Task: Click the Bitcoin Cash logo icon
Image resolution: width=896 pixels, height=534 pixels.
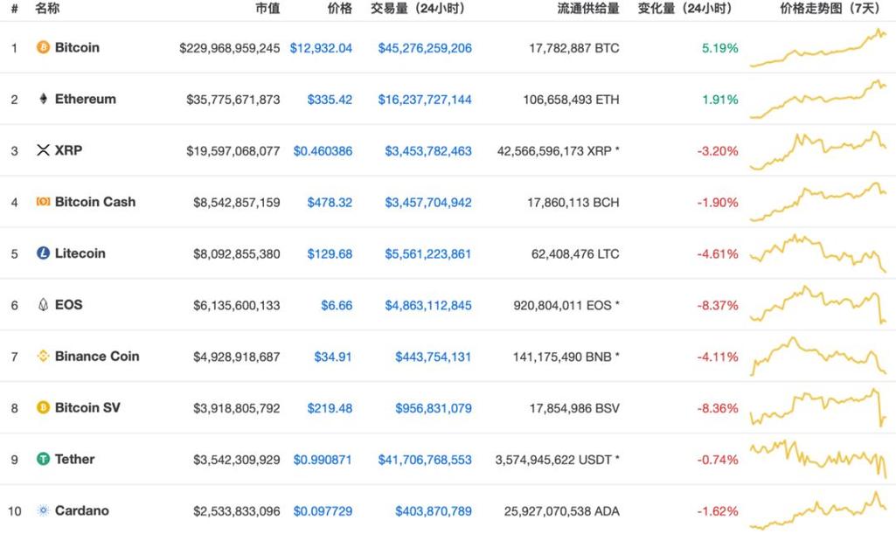Action: pyautogui.click(x=43, y=202)
